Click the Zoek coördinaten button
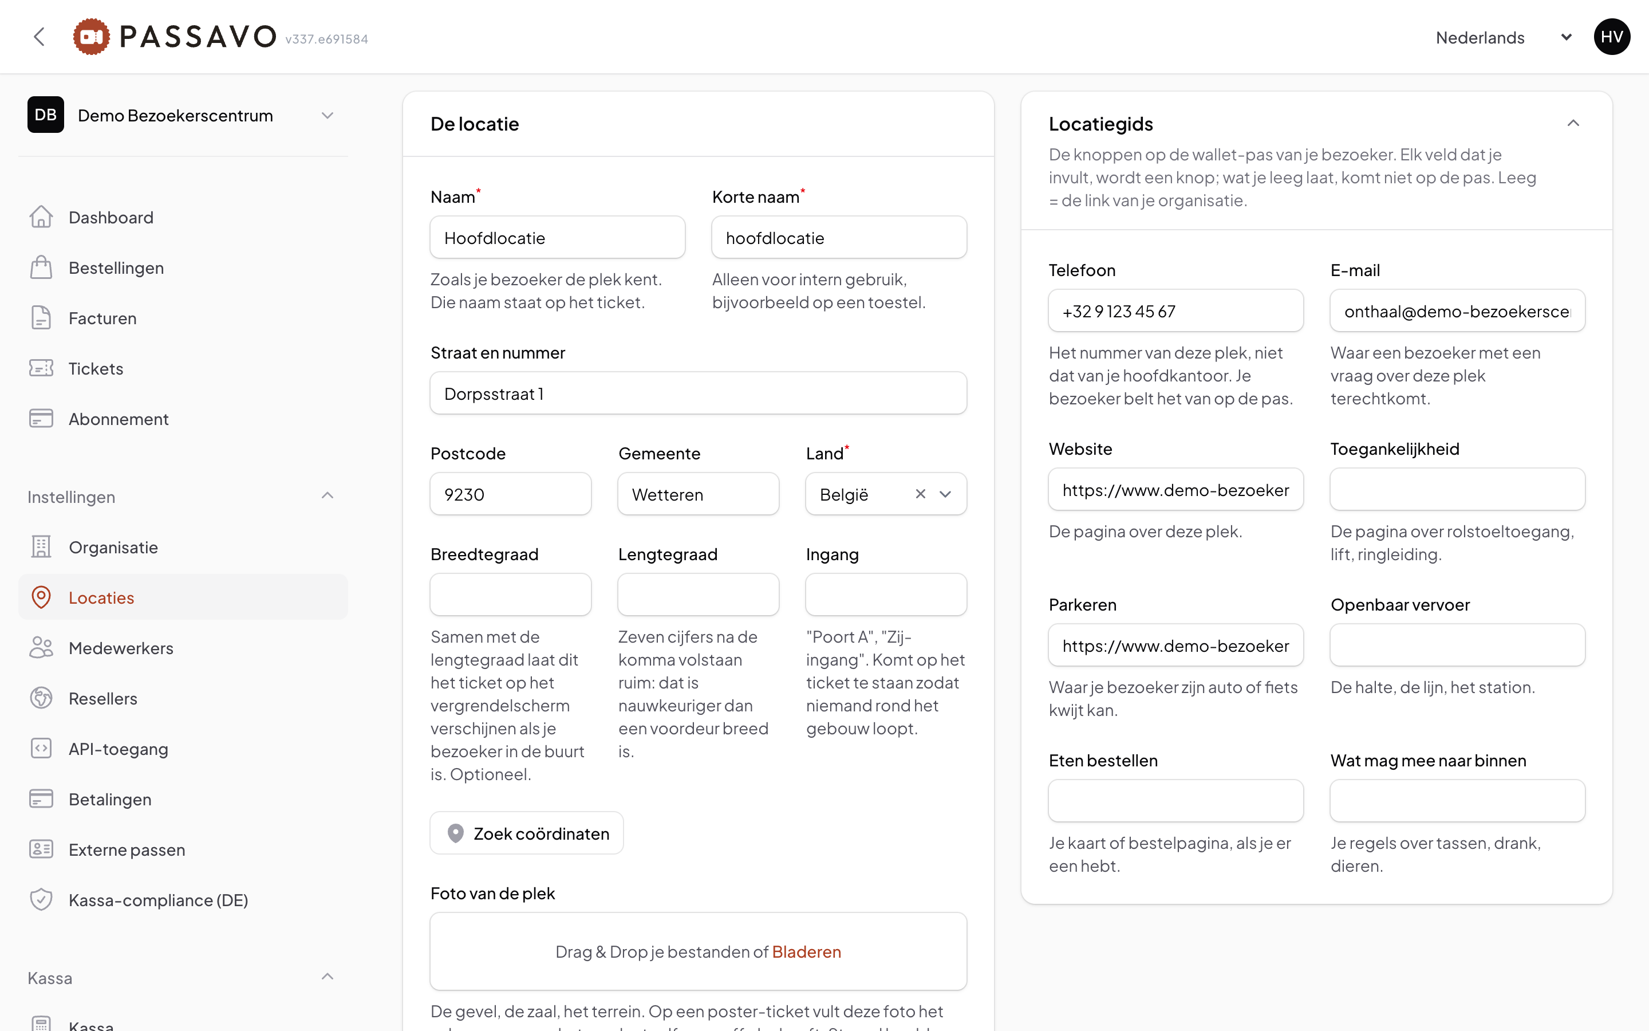This screenshot has height=1031, width=1649. [x=527, y=833]
